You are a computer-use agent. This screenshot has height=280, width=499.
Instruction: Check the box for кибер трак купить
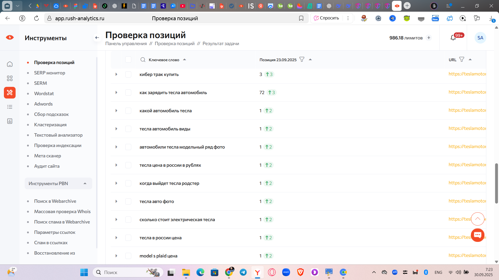tap(128, 74)
